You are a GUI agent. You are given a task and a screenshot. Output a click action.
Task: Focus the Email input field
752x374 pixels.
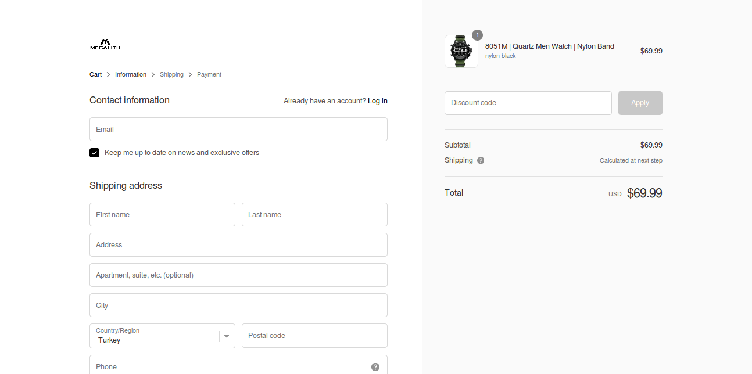tap(238, 130)
